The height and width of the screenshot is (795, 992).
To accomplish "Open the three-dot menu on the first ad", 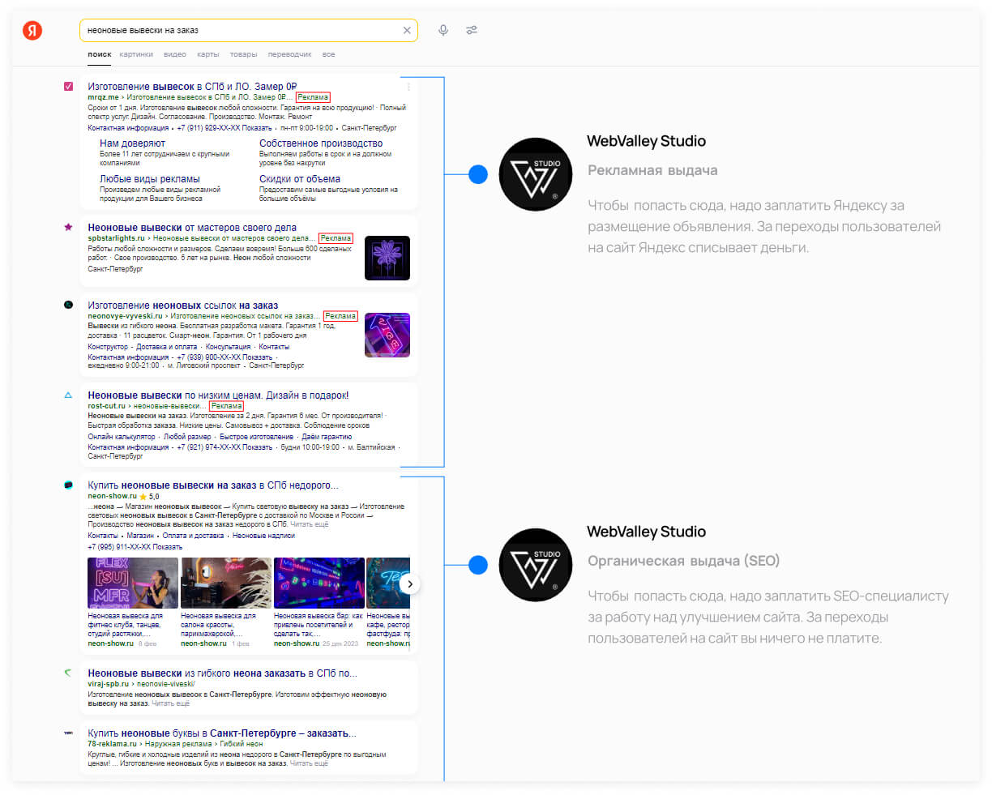I will [x=408, y=87].
